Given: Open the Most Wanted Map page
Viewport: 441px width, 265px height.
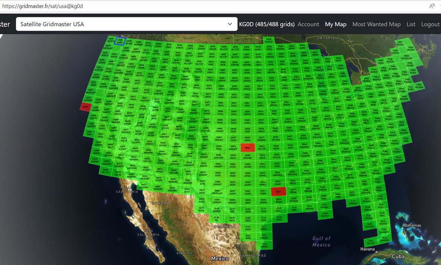Looking at the screenshot, I should (x=376, y=24).
